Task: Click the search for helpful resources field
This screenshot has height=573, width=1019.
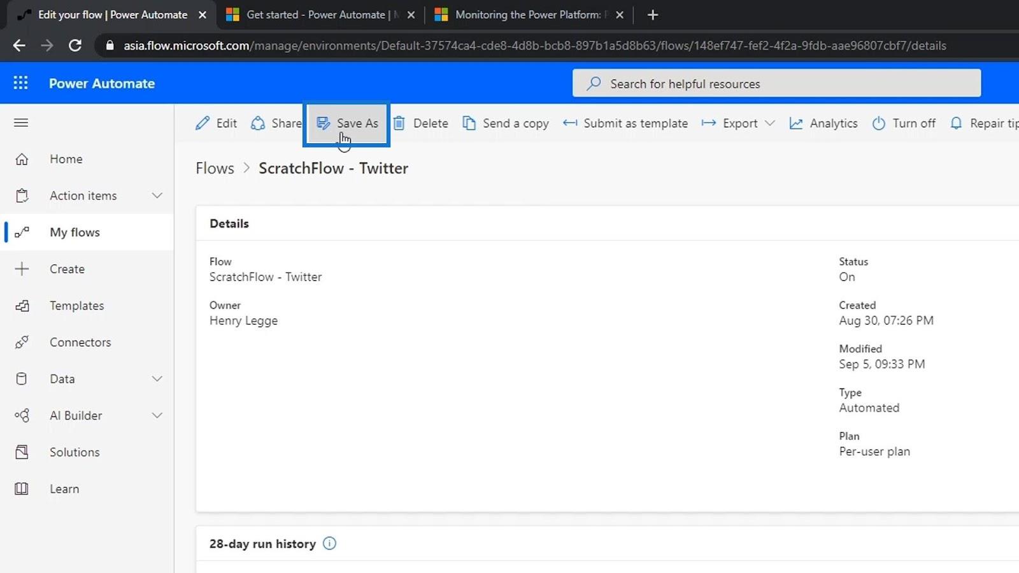Action: click(x=776, y=83)
